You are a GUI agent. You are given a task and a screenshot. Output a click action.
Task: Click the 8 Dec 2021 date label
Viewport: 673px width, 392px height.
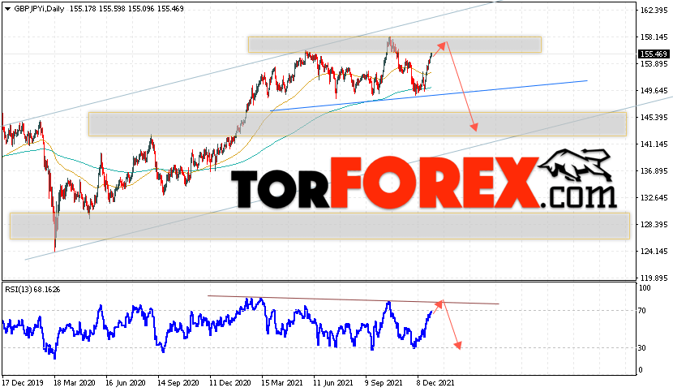tap(436, 382)
